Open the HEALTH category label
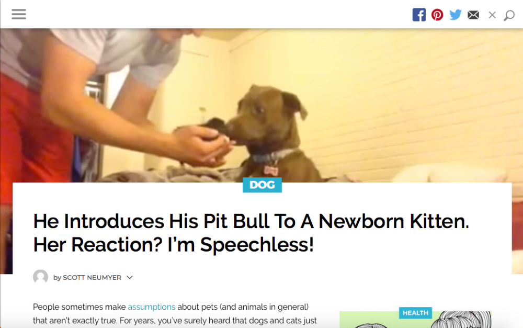Viewport: 523px width, 328px height. [x=415, y=313]
